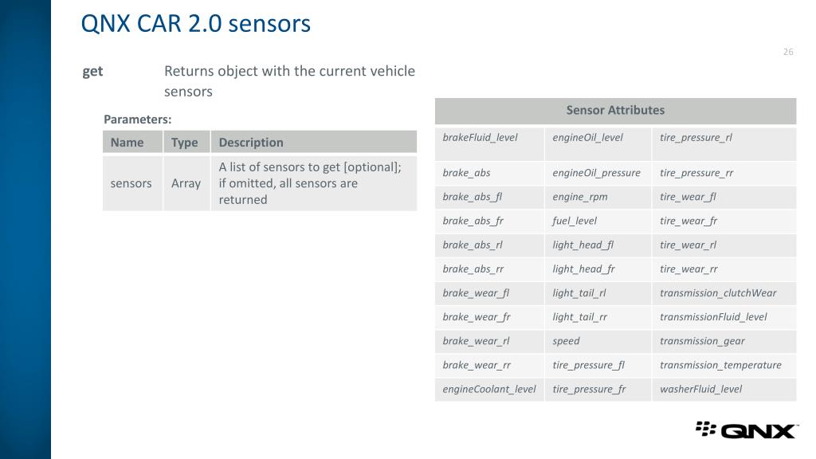
Task: Click the brakeFluid_level cell
Action: click(x=490, y=143)
